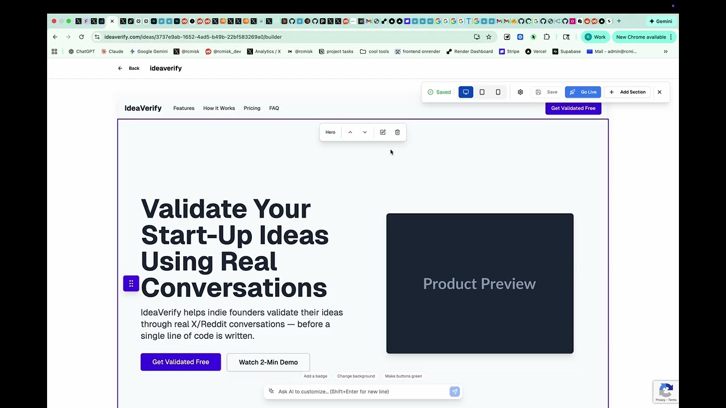Open builder settings gear

point(520,92)
